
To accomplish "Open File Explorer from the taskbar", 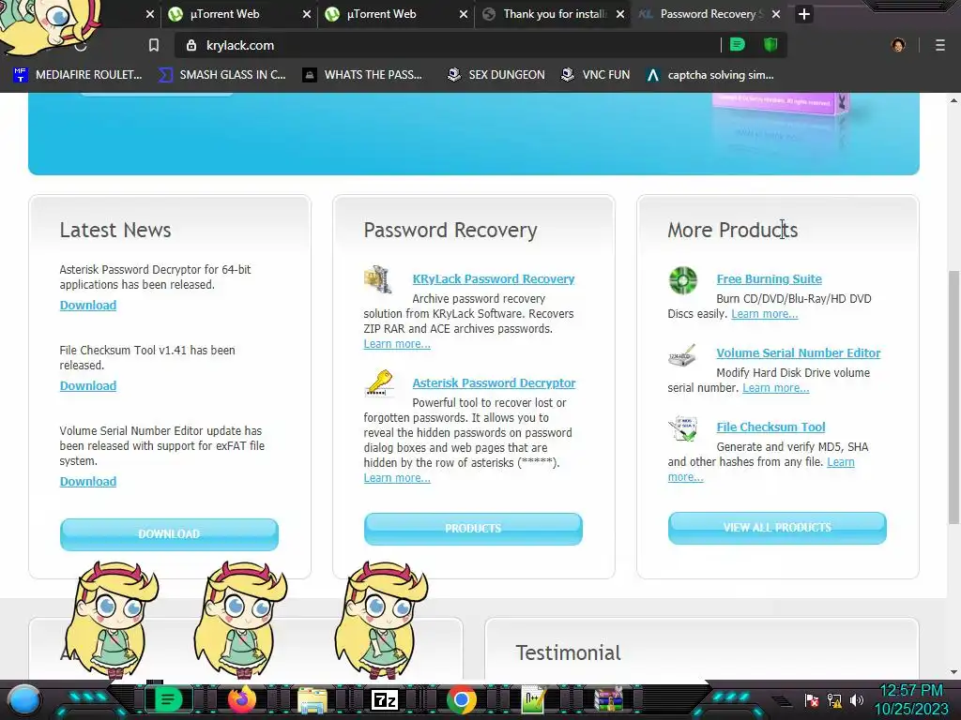I will click(312, 699).
